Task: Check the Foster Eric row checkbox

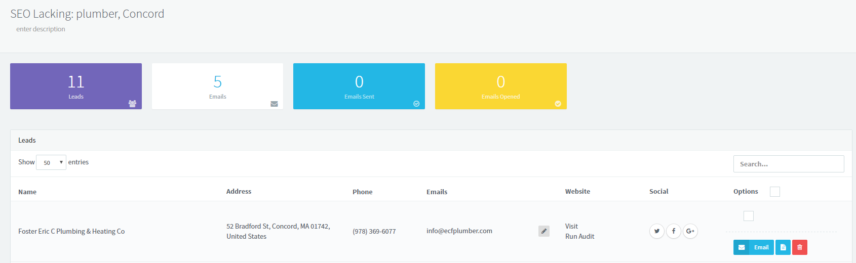Action: (x=748, y=216)
